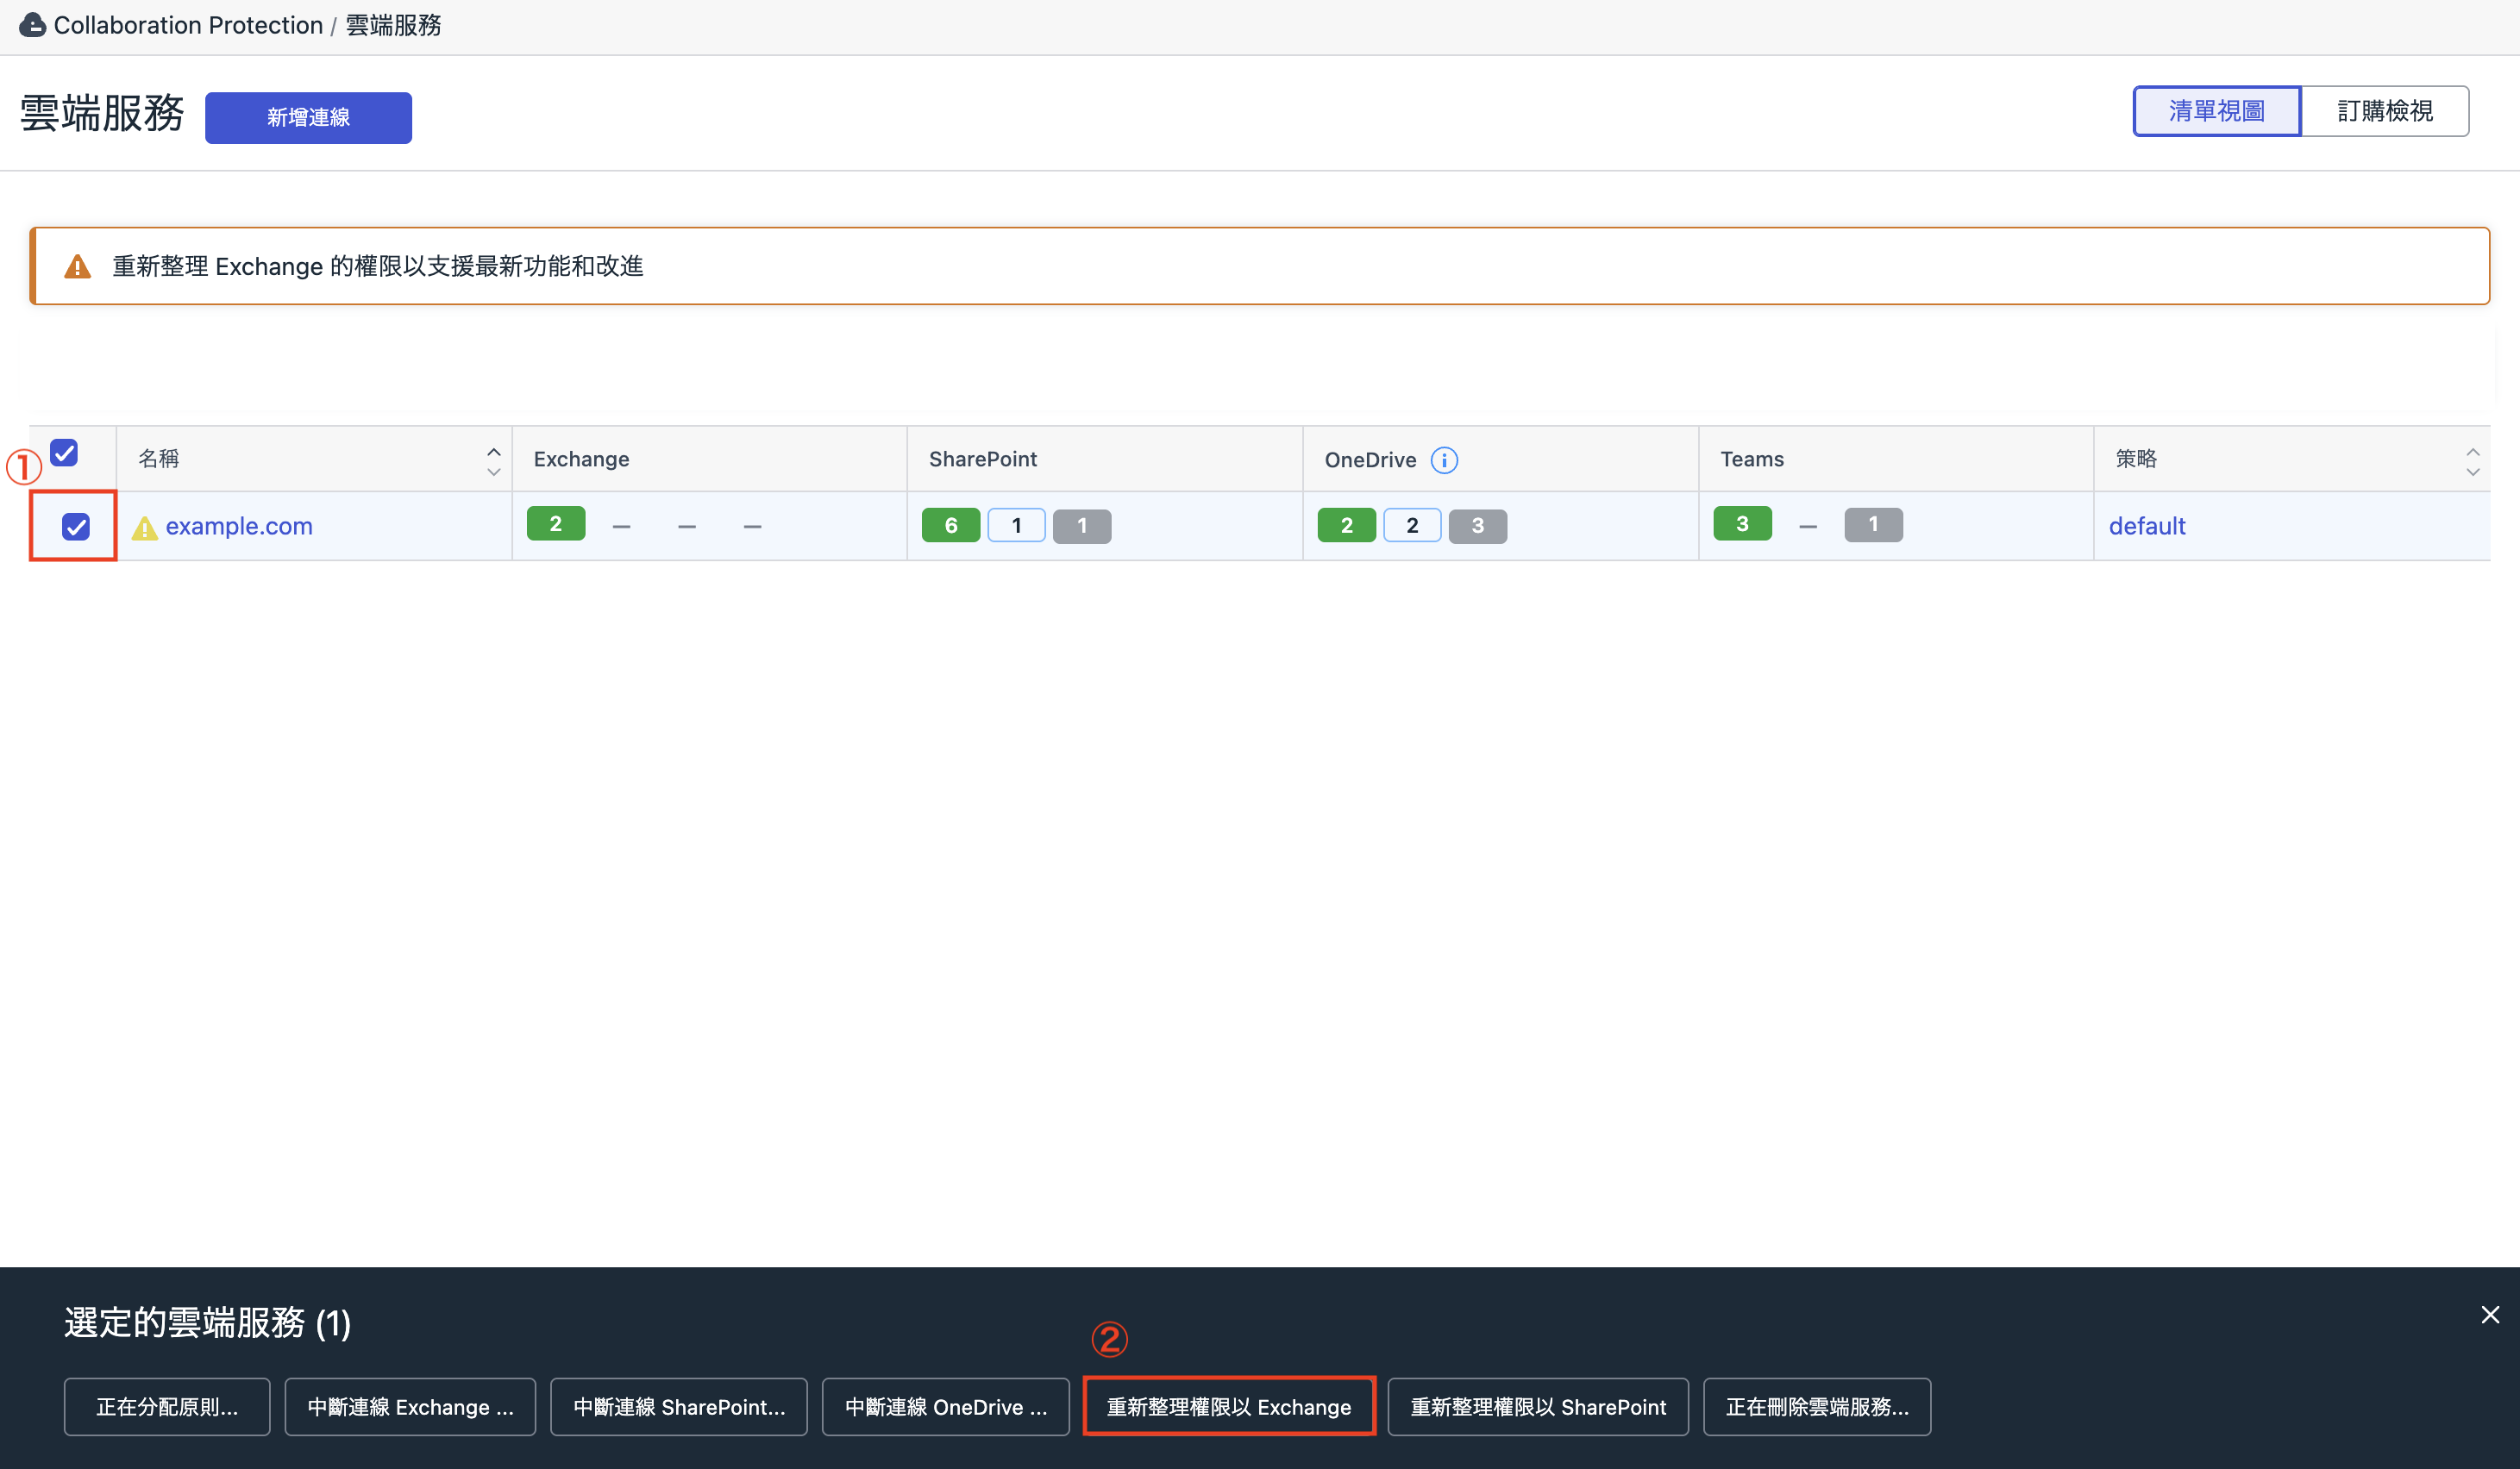Click the yellow warning icon beside example.com
Image resolution: width=2520 pixels, height=1469 pixels.
tap(145, 528)
